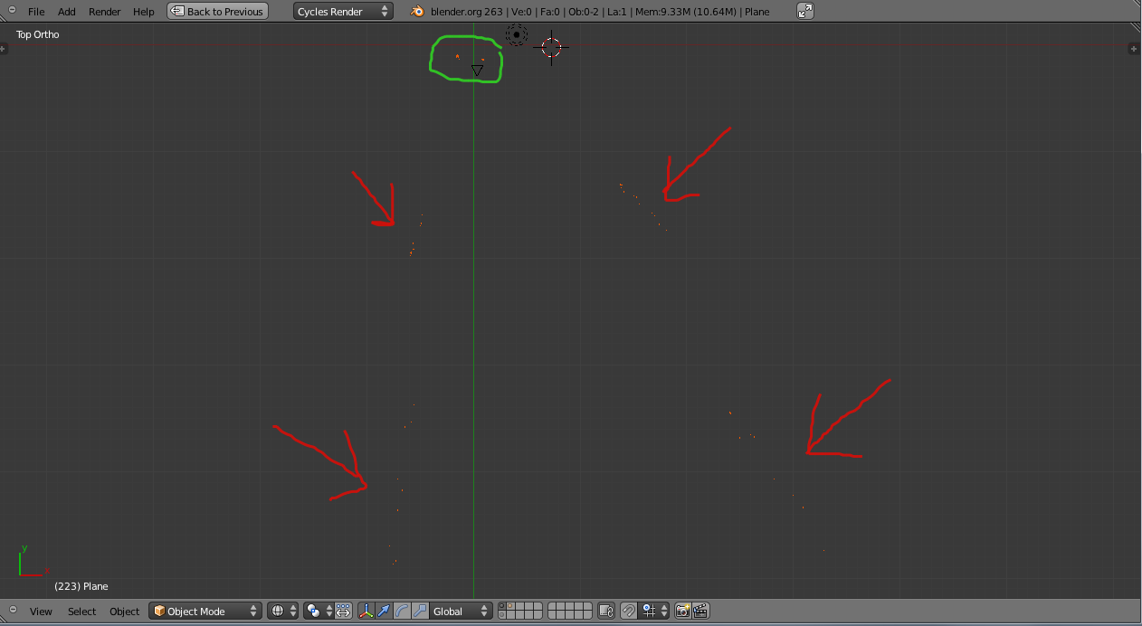The width and height of the screenshot is (1142, 626).
Task: Expand the tool shelf via left plus tab
Action: coord(4,49)
